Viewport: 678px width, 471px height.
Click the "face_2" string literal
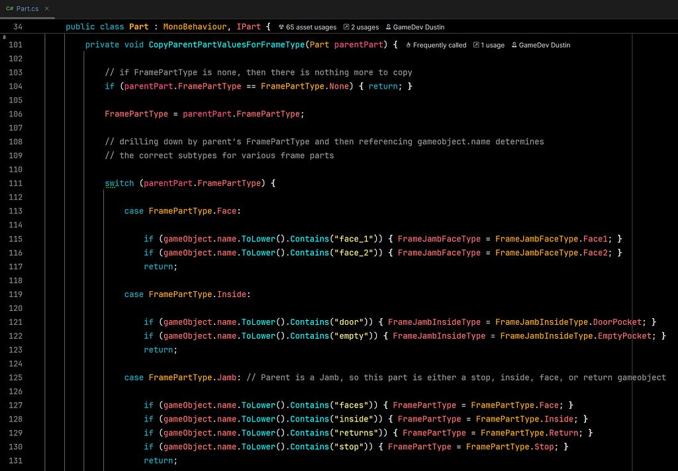click(354, 253)
